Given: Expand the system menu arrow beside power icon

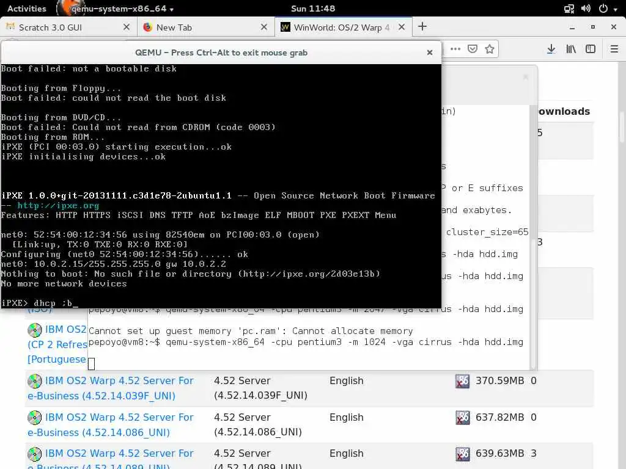Looking at the screenshot, I should click(615, 9).
